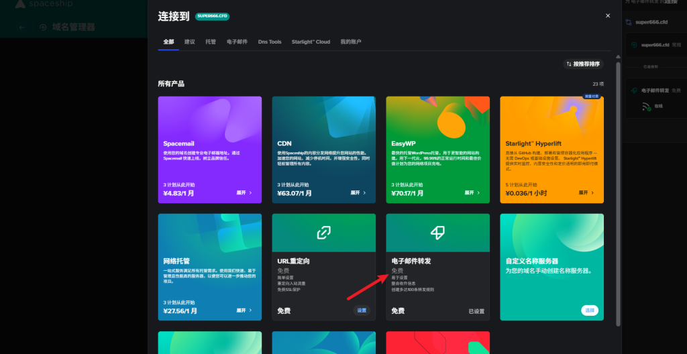Viewport: 687px width, 354px height.
Task: Open the 托管 tab
Action: (x=211, y=42)
